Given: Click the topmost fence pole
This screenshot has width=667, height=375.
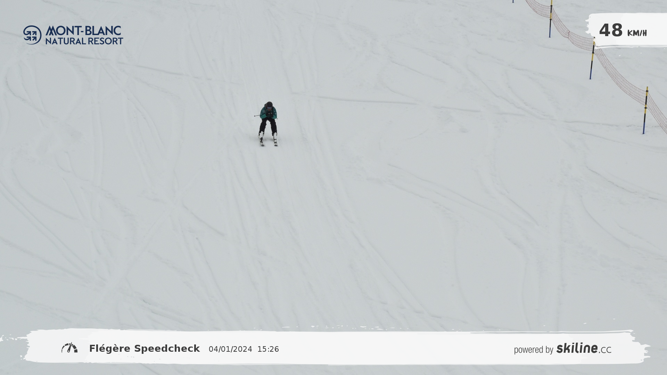Looking at the screenshot, I should [551, 19].
